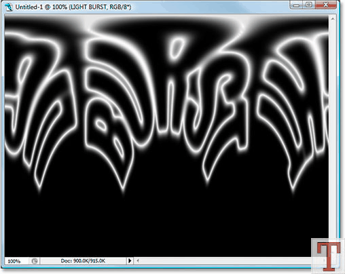Click the status bar preview icon beside 100%
The image size is (345, 274).
(35, 261)
